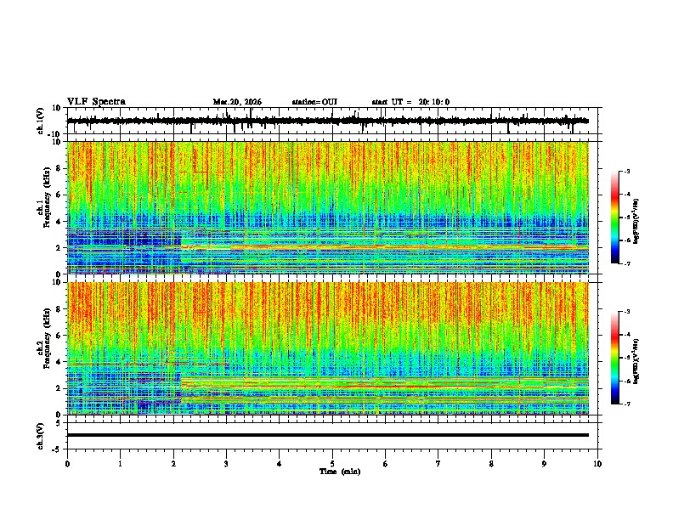The height and width of the screenshot is (520, 673).
Task: Click the ch.2 color scale log(PSD) unit label
Action: tap(636, 361)
